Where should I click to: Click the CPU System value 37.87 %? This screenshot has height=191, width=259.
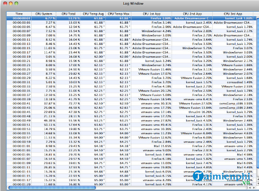(50, 104)
